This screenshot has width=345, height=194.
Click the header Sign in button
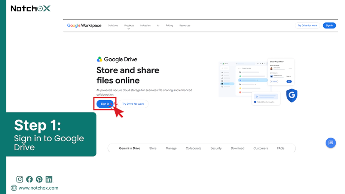coord(329,25)
